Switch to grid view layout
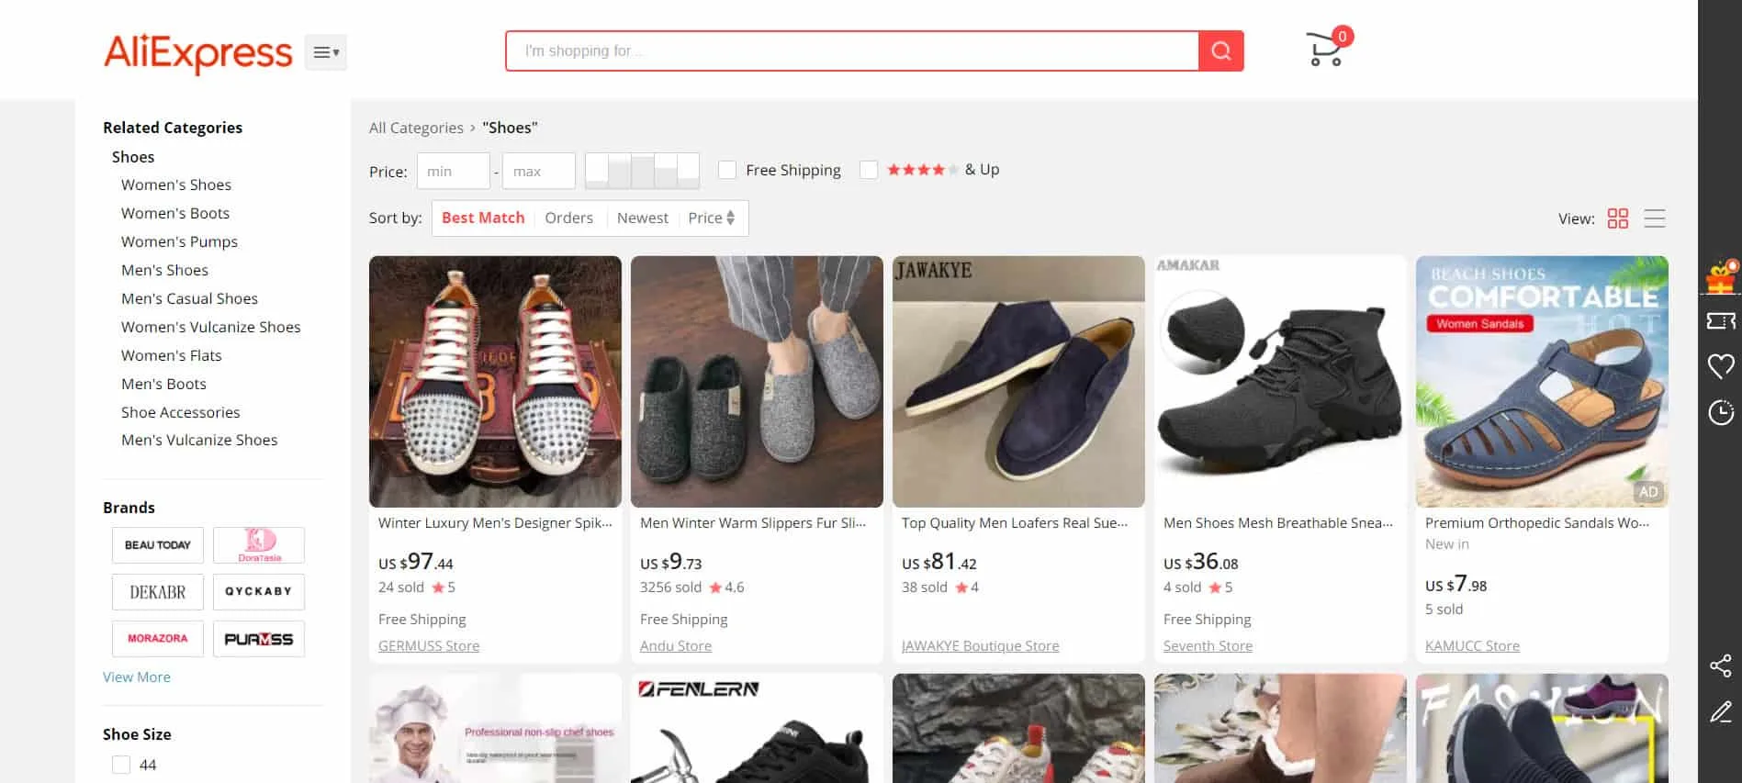Screen dimensions: 1742x783 (x=1617, y=218)
